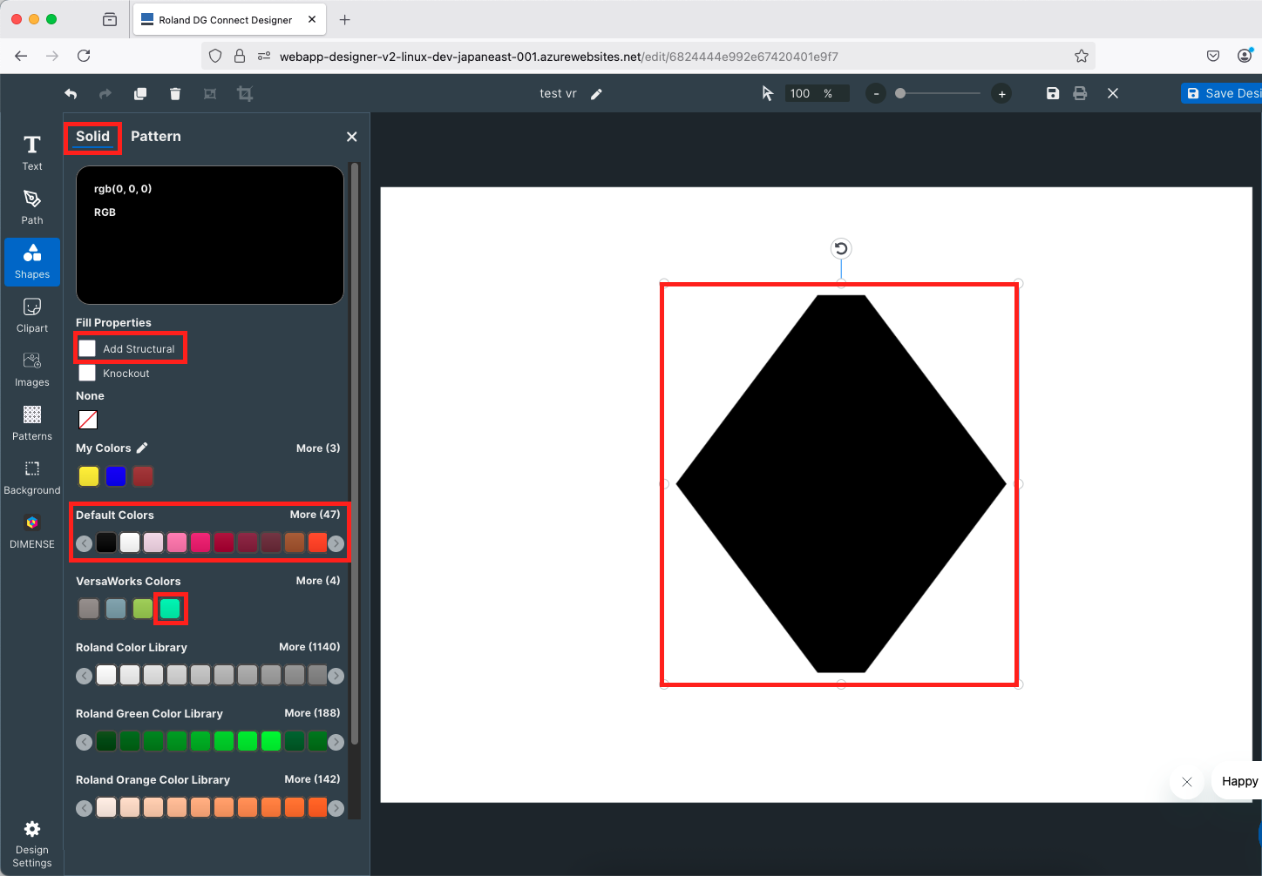This screenshot has width=1262, height=876.
Task: Open a new browser tab
Action: tap(345, 19)
